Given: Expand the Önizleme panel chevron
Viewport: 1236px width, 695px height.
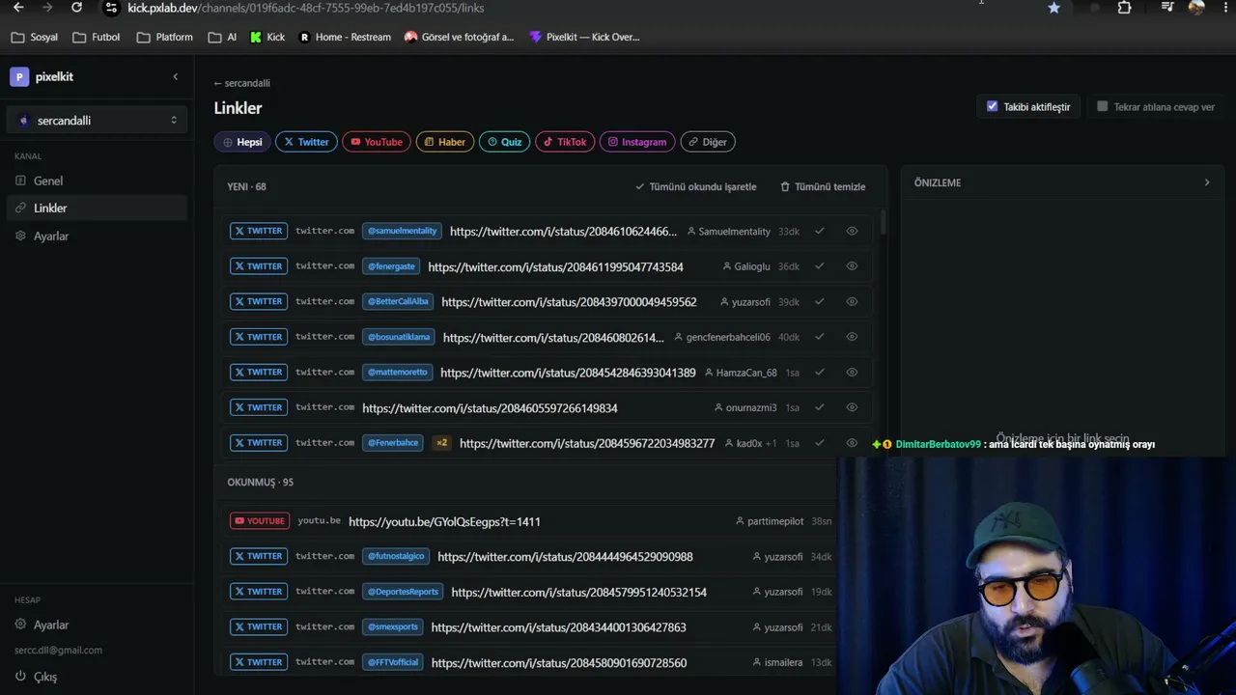Looking at the screenshot, I should pos(1206,182).
